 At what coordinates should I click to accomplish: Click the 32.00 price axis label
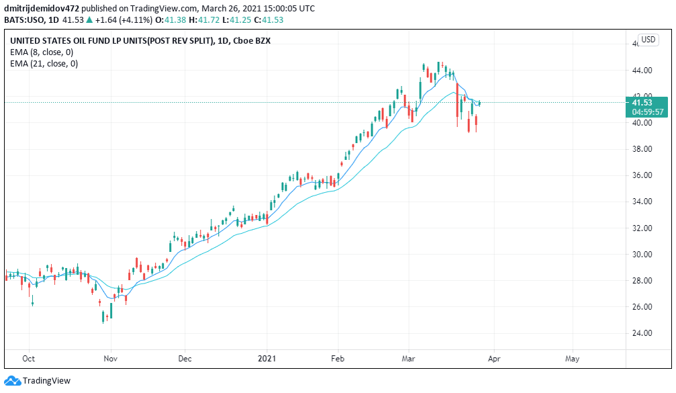point(642,228)
